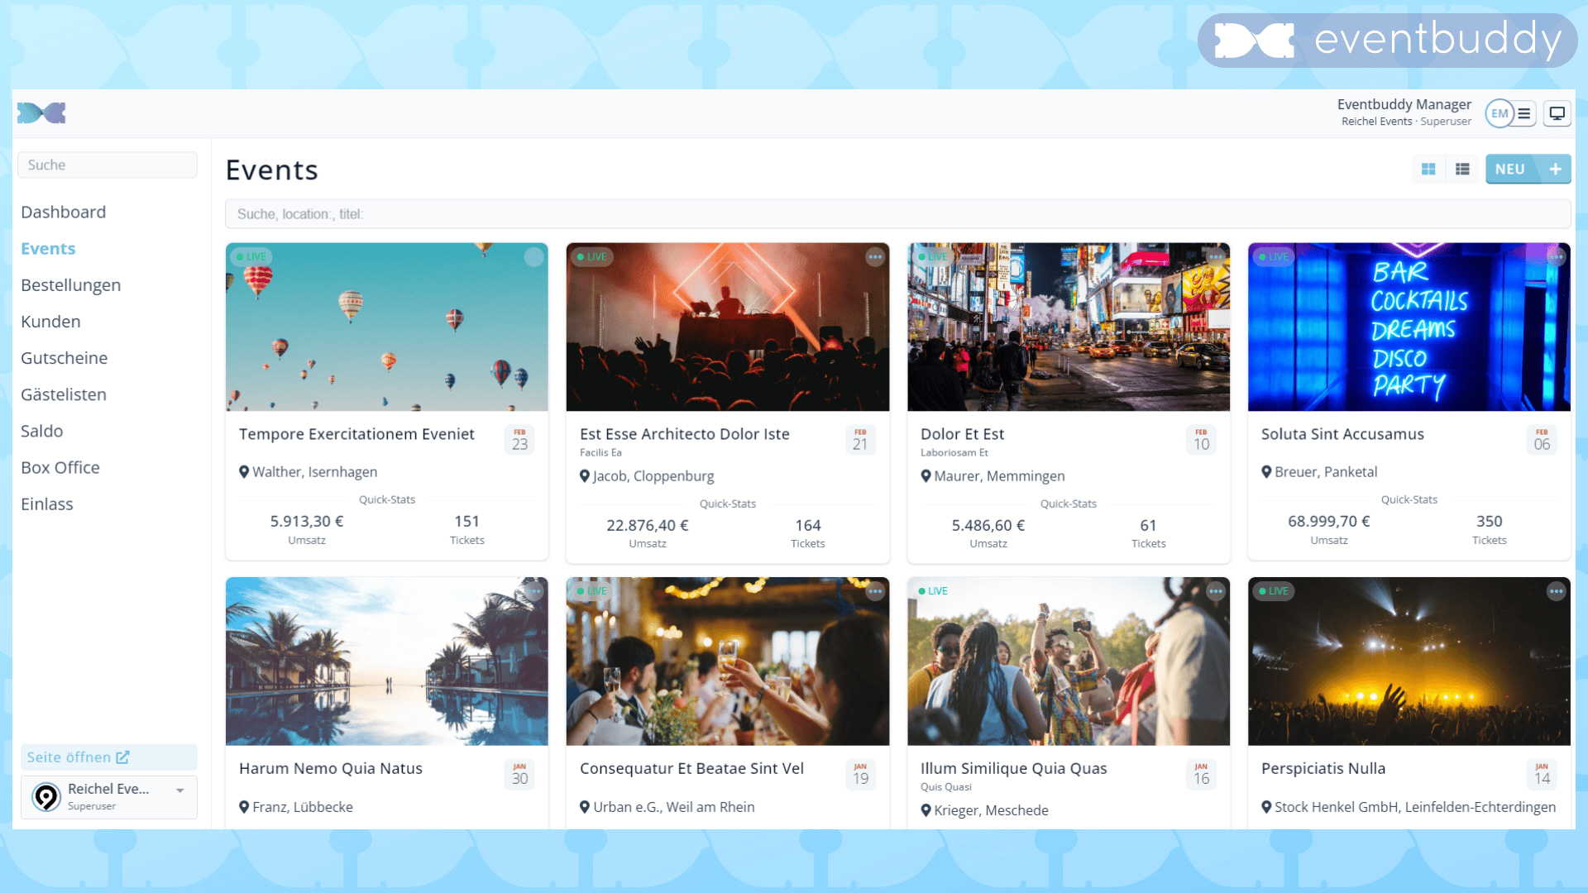Click the 22.876,40 € Umsatz value
The image size is (1588, 893).
coord(647,525)
